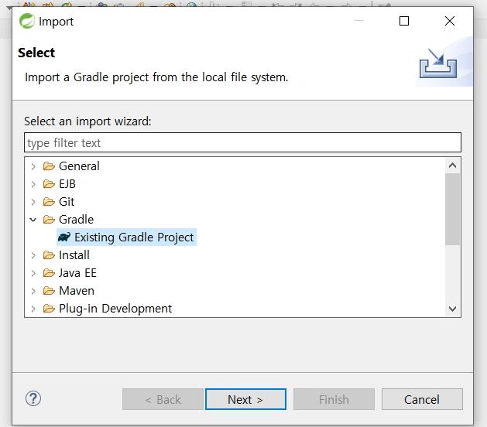This screenshot has height=427, width=487.
Task: Expand the EJB folder node
Action: pos(33,184)
